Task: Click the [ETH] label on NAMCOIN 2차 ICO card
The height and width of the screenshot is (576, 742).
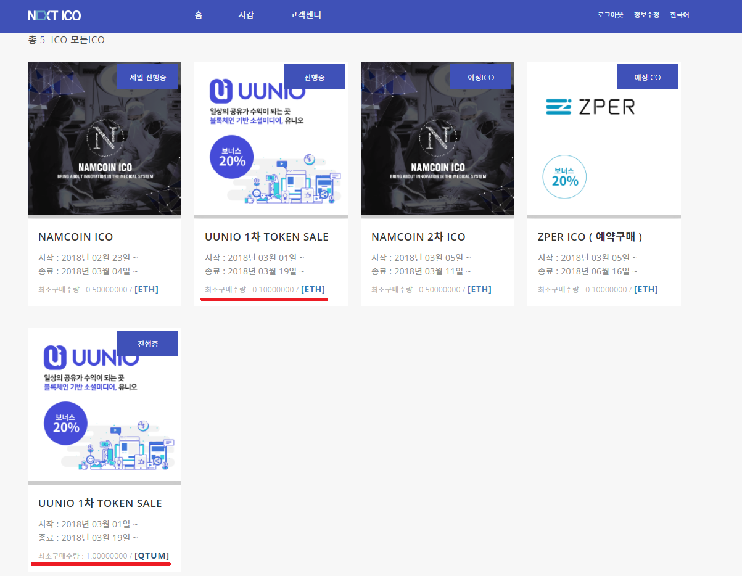Action: 479,289
